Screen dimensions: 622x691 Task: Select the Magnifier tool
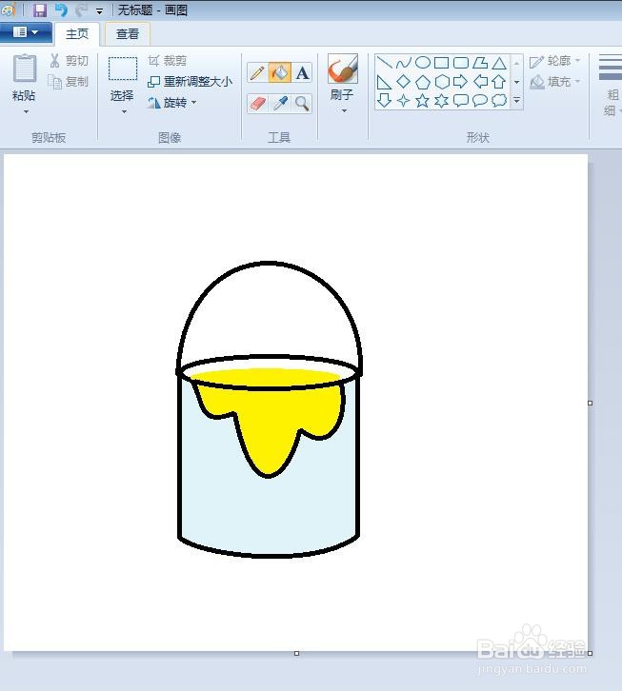(302, 104)
